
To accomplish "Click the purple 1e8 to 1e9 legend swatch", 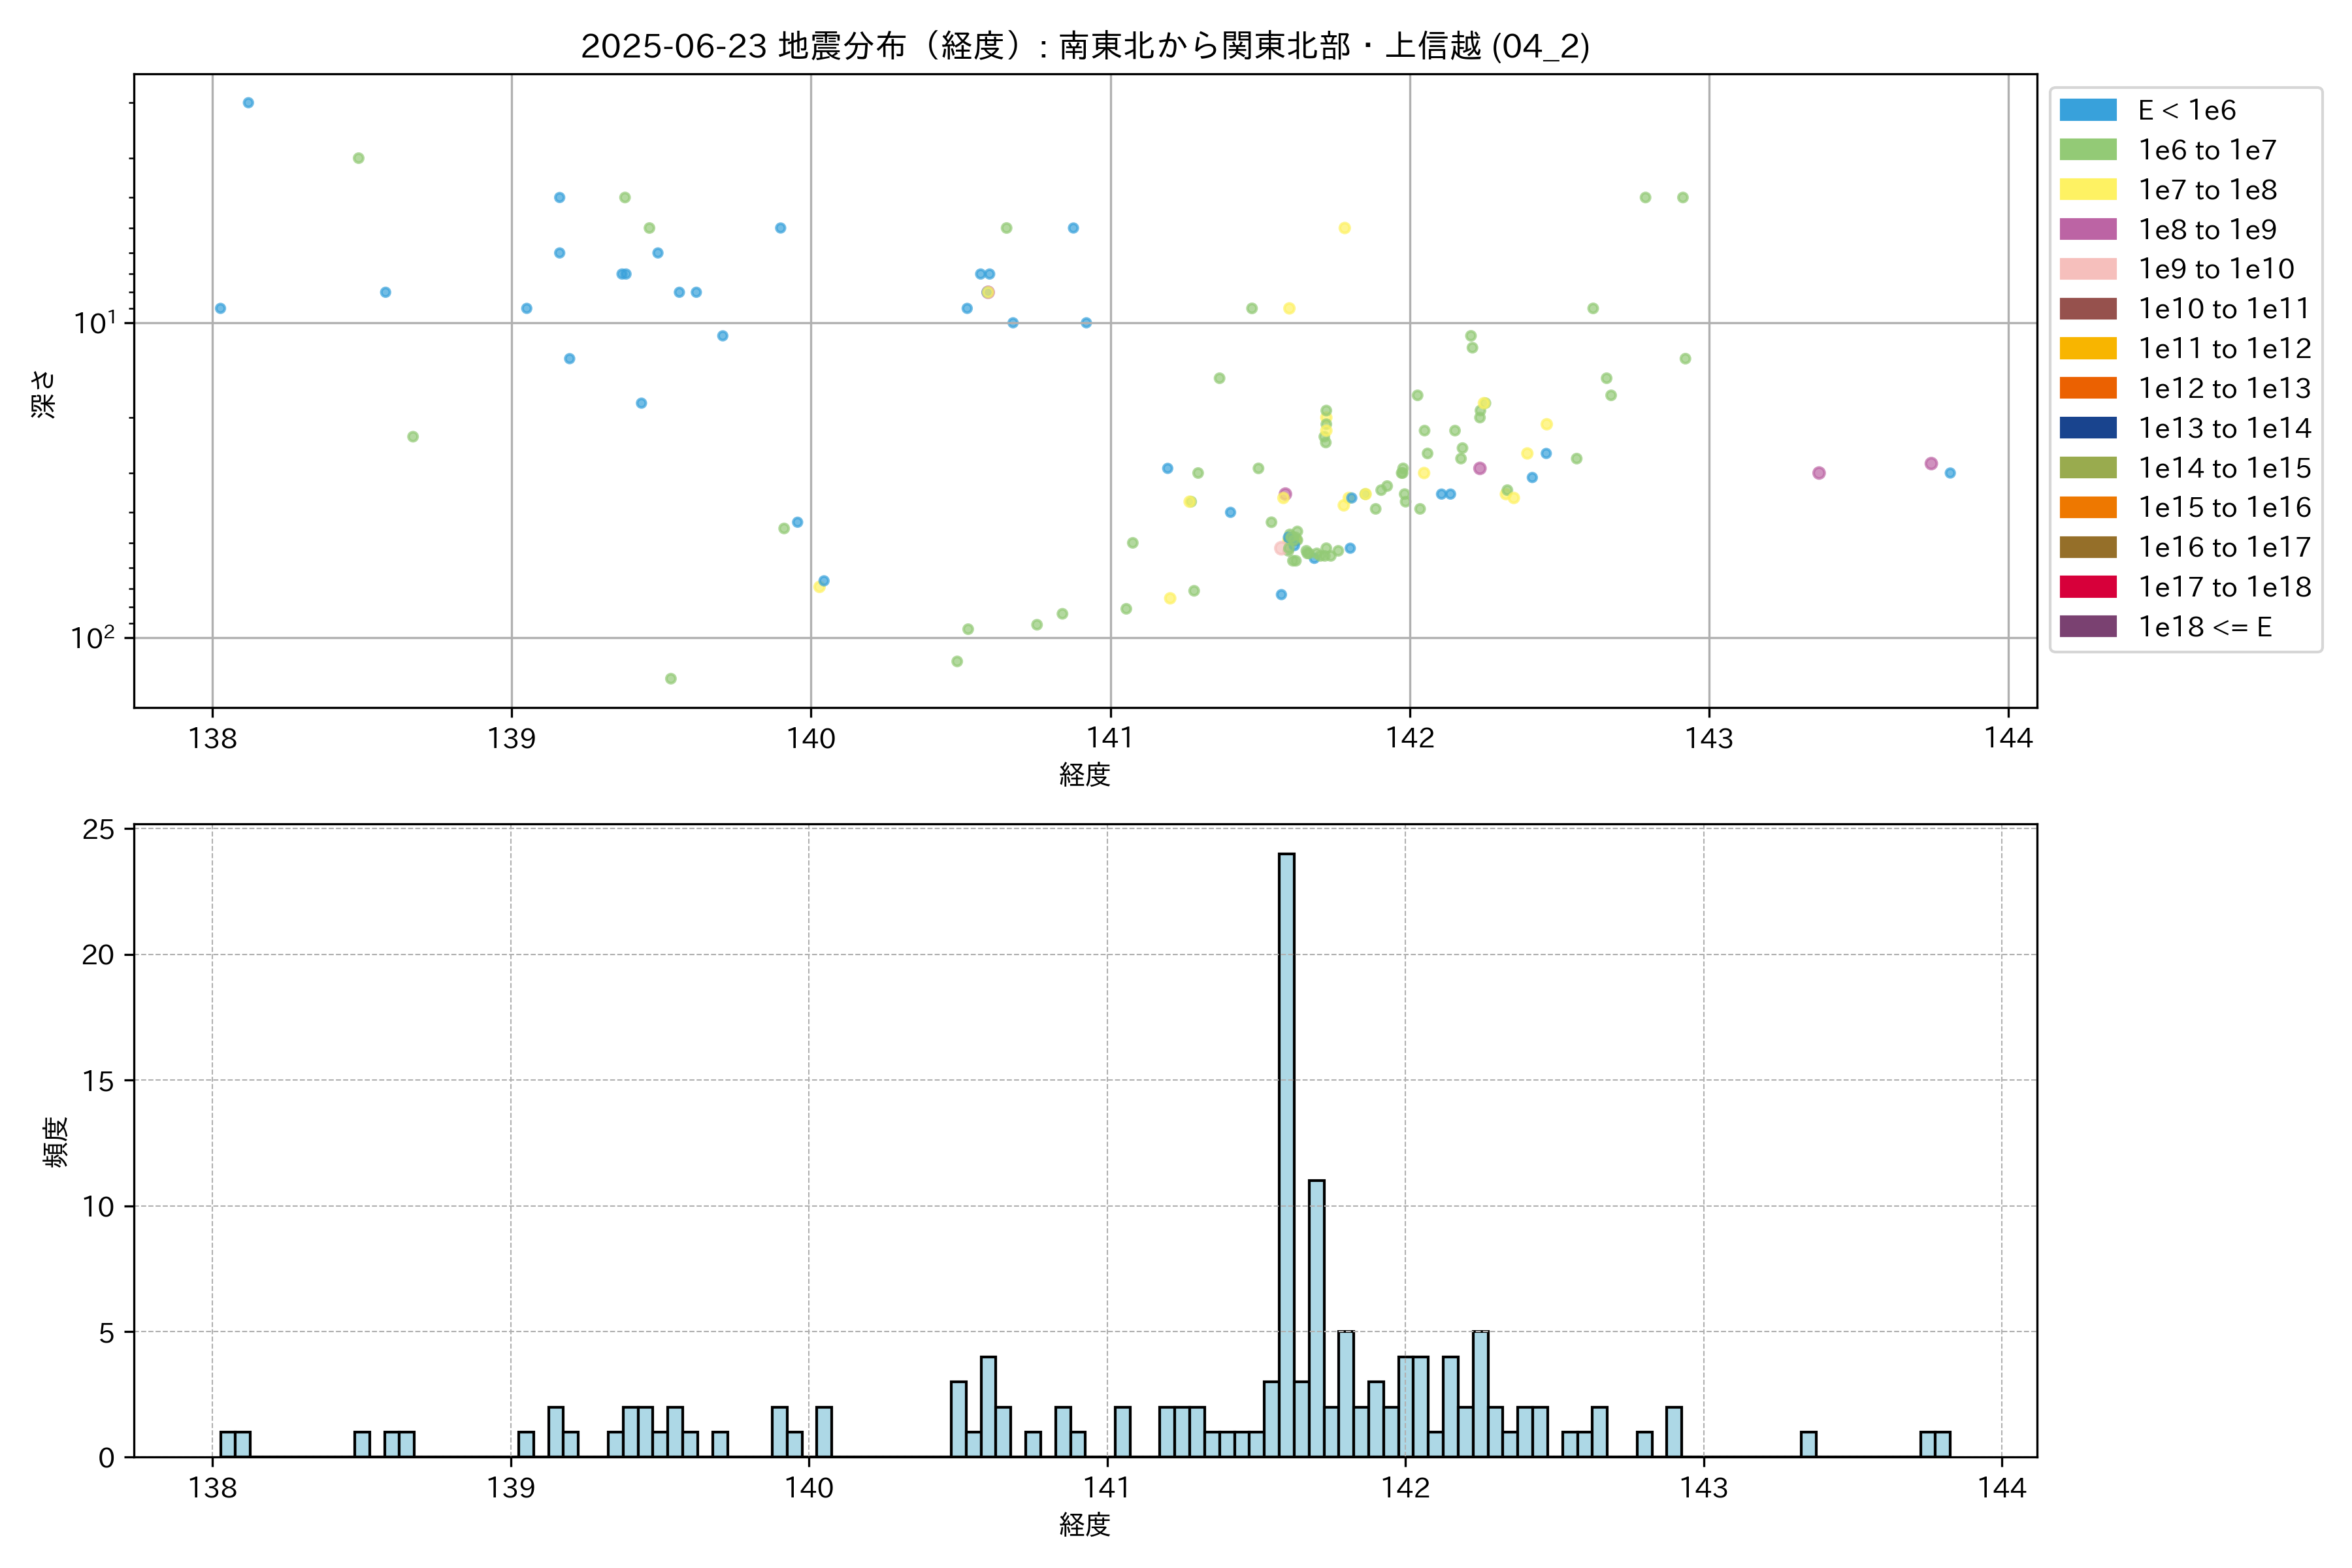I will click(x=2087, y=229).
